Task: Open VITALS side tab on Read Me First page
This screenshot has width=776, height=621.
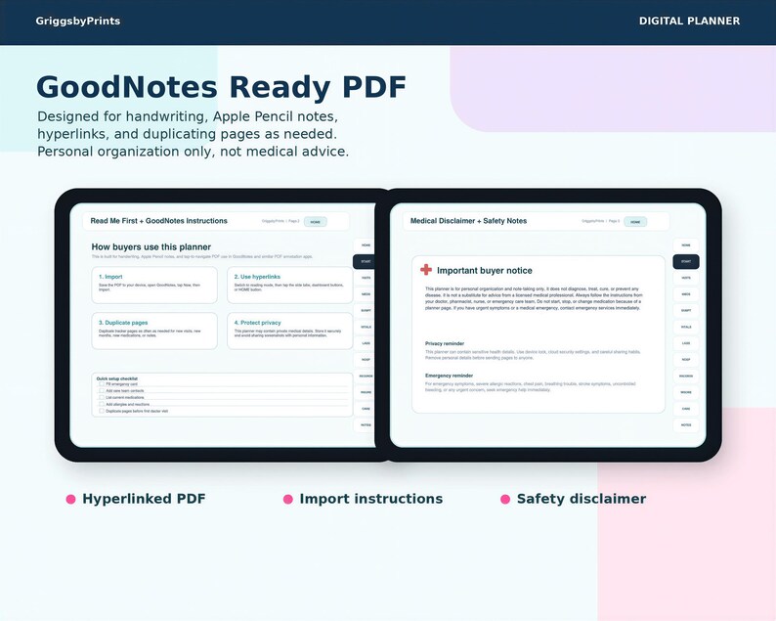Action: pos(366,327)
